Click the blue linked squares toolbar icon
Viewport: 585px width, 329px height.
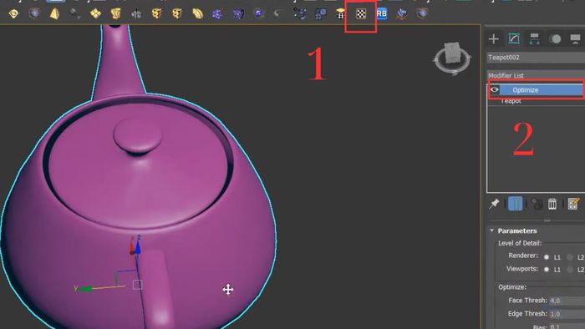(x=320, y=14)
